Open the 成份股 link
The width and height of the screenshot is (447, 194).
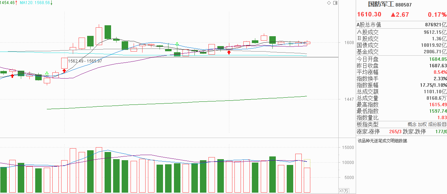point(435,124)
